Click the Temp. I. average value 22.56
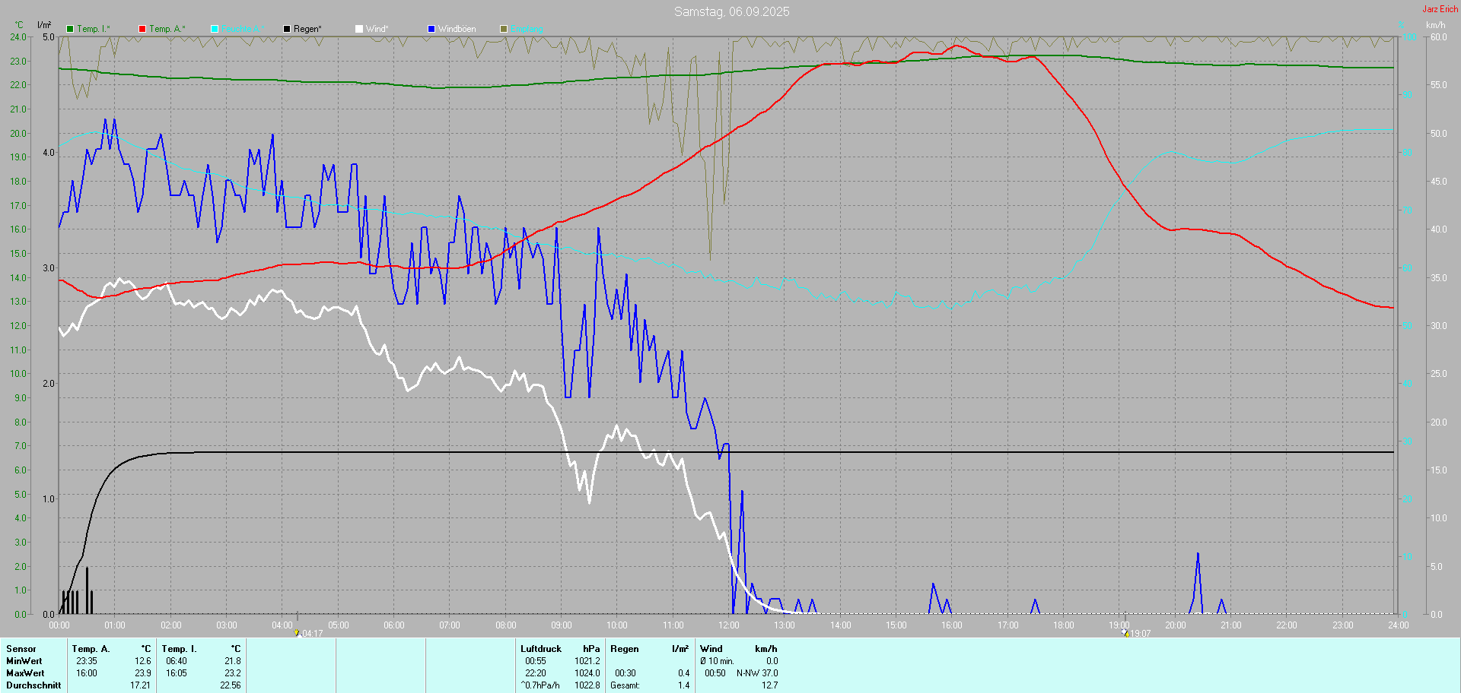Viewport: 1461px width, 693px height. click(230, 685)
